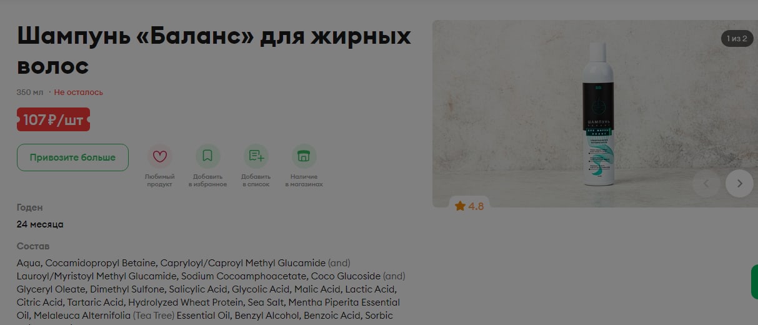Select the "Любимый продукт" label

point(159,181)
